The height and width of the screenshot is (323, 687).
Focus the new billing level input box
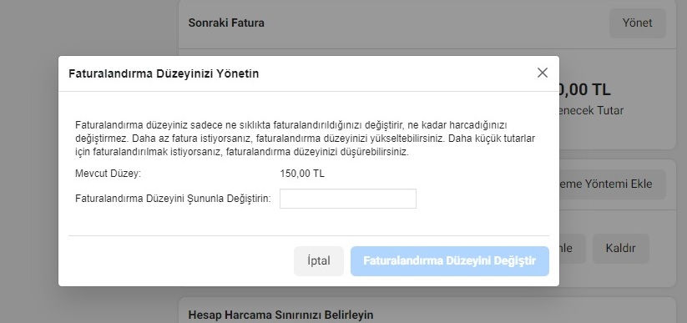click(348, 199)
